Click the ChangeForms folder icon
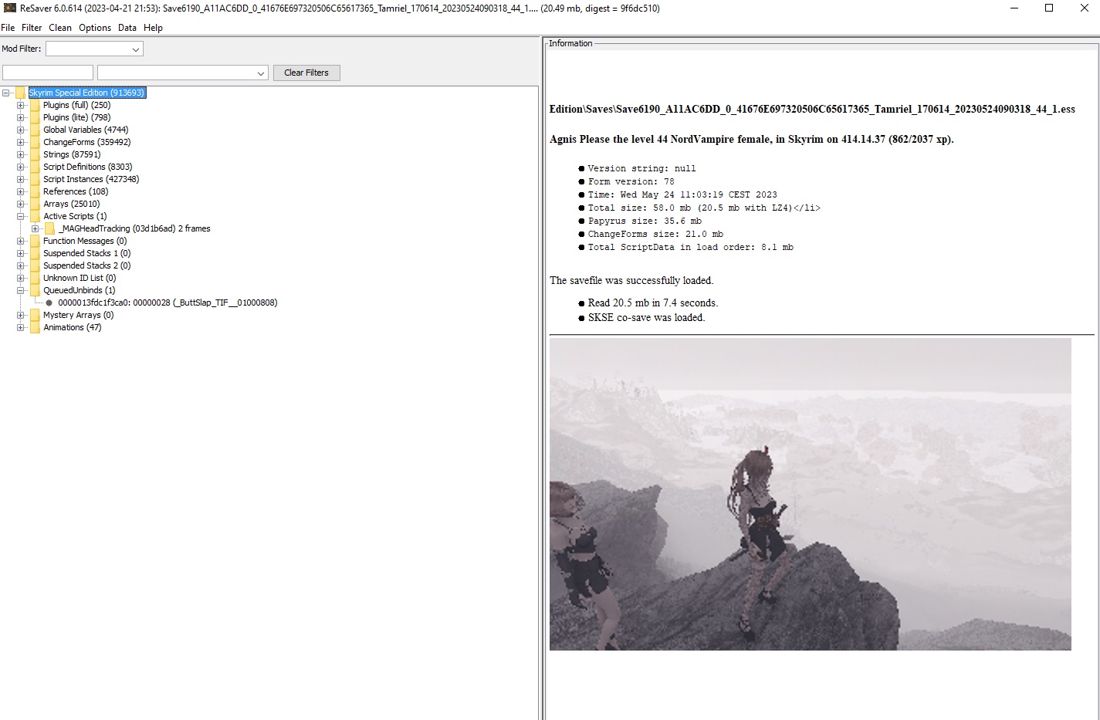Image resolution: width=1100 pixels, height=720 pixels. point(36,142)
